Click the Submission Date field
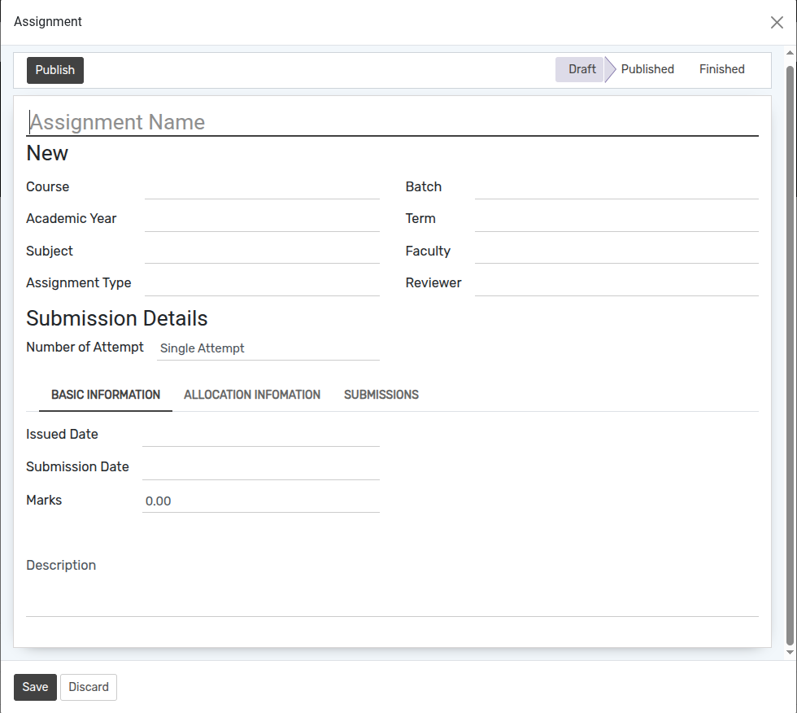 click(x=261, y=467)
